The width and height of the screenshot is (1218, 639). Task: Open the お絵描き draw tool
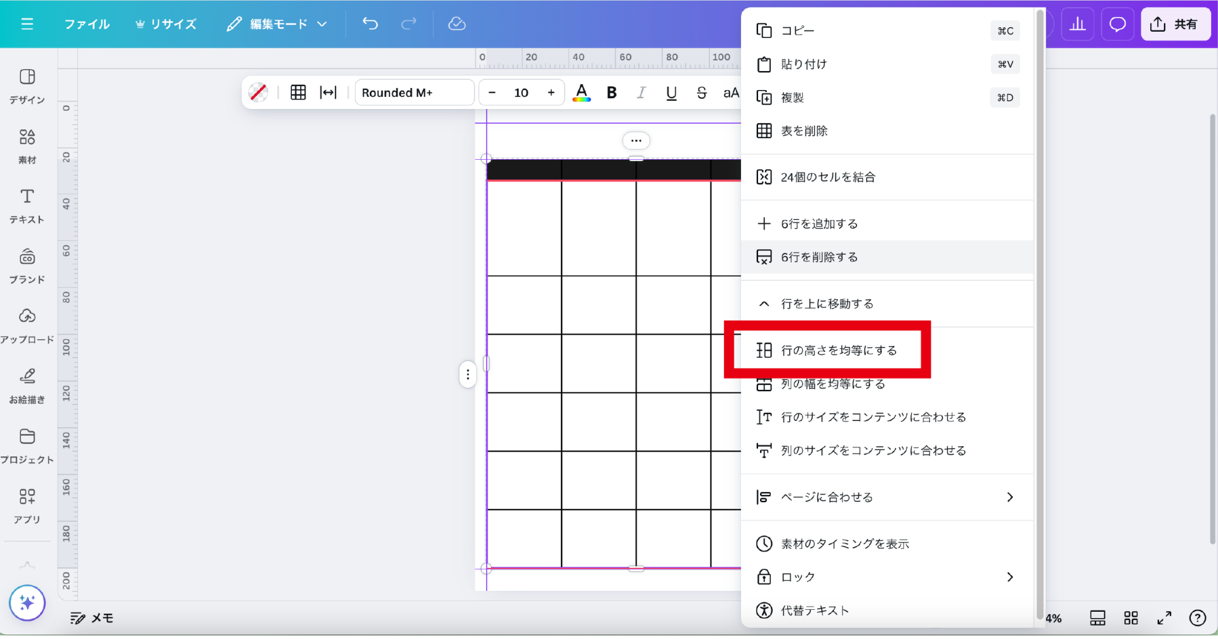coord(27,385)
